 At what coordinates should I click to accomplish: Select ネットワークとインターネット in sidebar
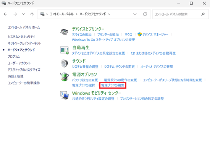(24, 43)
